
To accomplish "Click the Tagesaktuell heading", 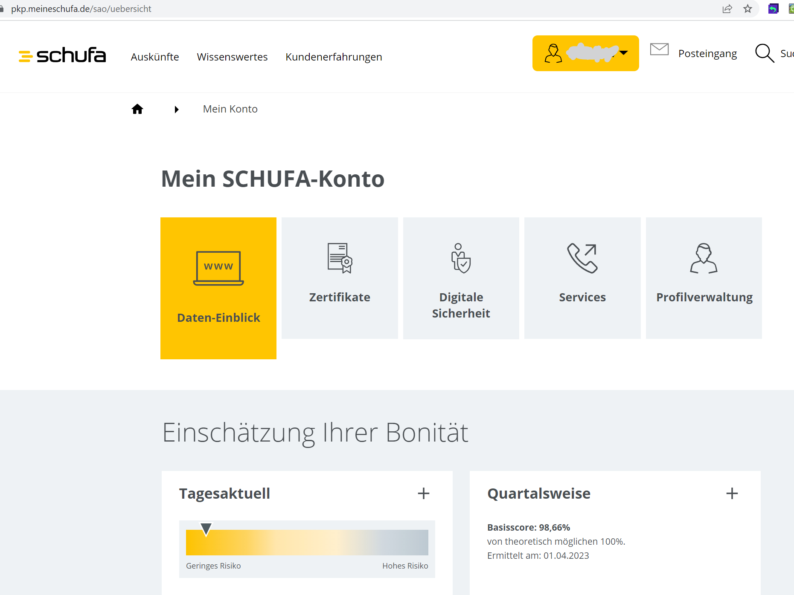I will point(224,494).
